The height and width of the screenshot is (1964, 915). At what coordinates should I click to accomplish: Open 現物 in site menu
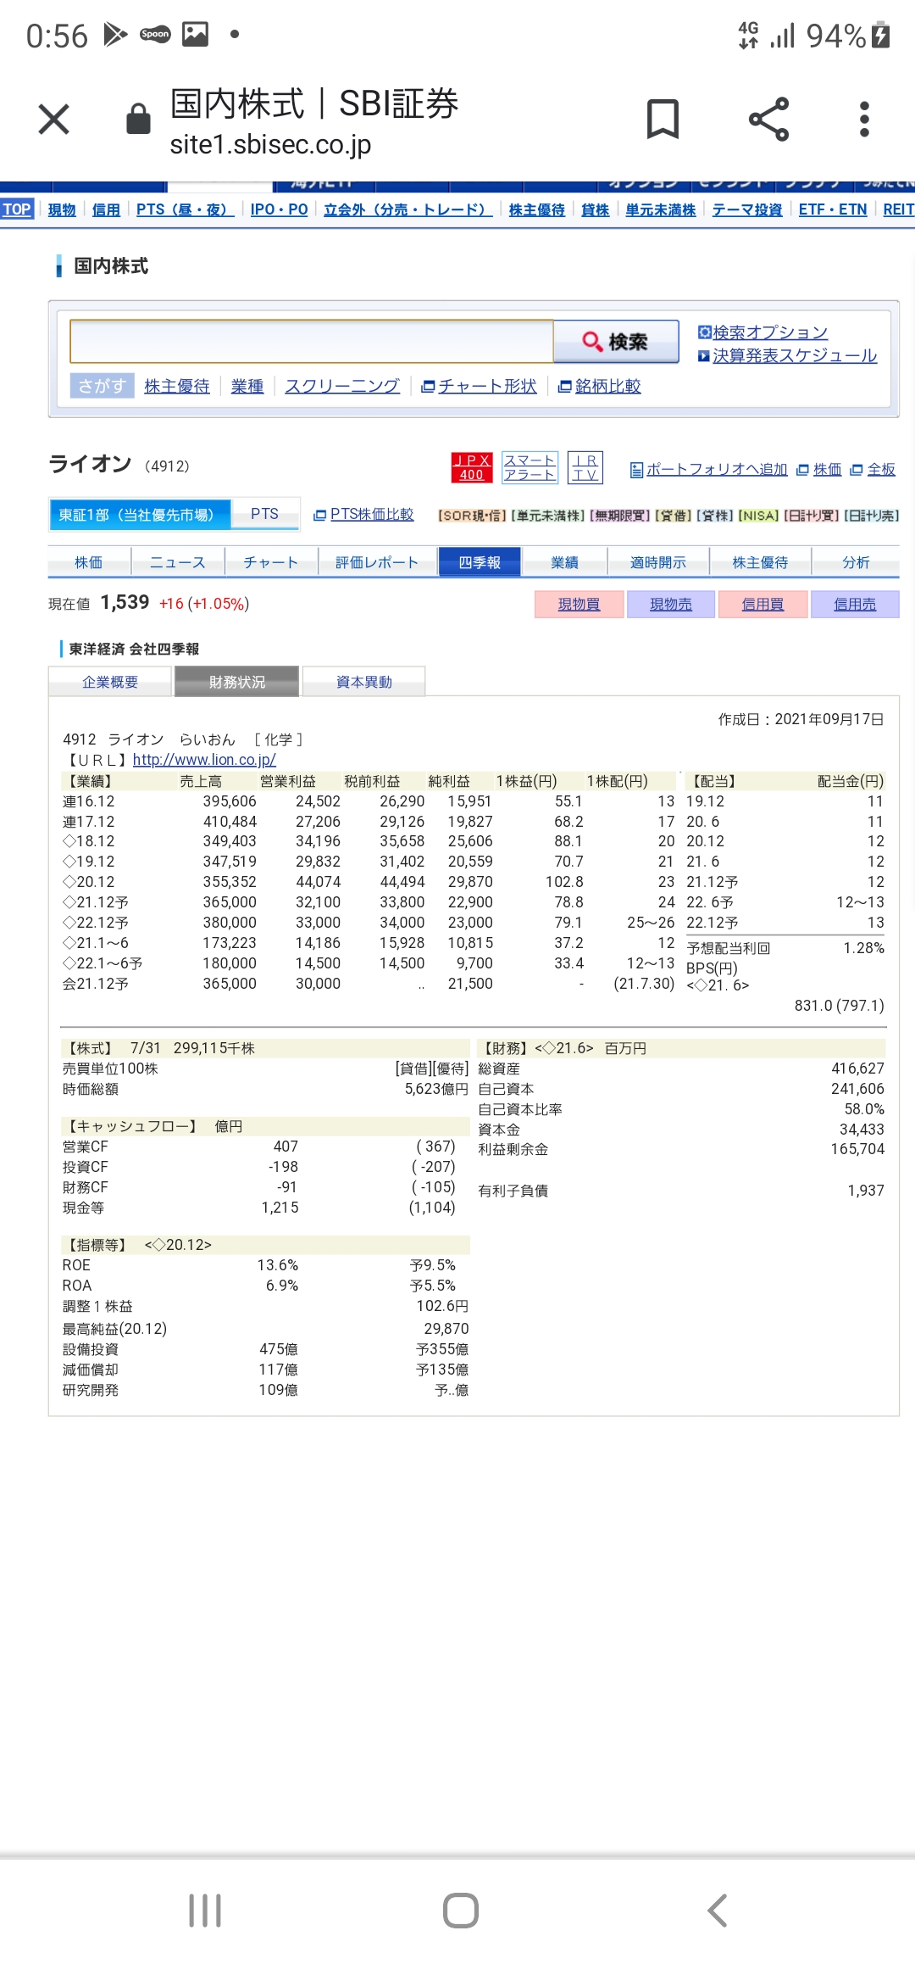coord(62,209)
